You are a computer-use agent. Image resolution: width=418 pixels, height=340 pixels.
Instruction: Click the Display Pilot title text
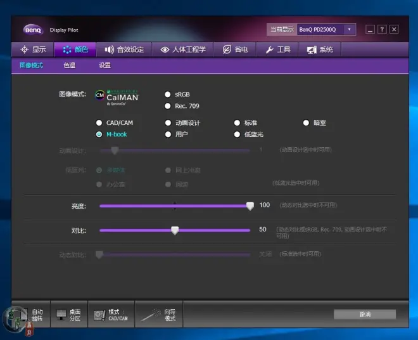point(64,30)
